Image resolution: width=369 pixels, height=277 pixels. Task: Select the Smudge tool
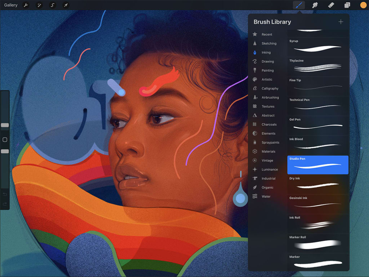[315, 5]
